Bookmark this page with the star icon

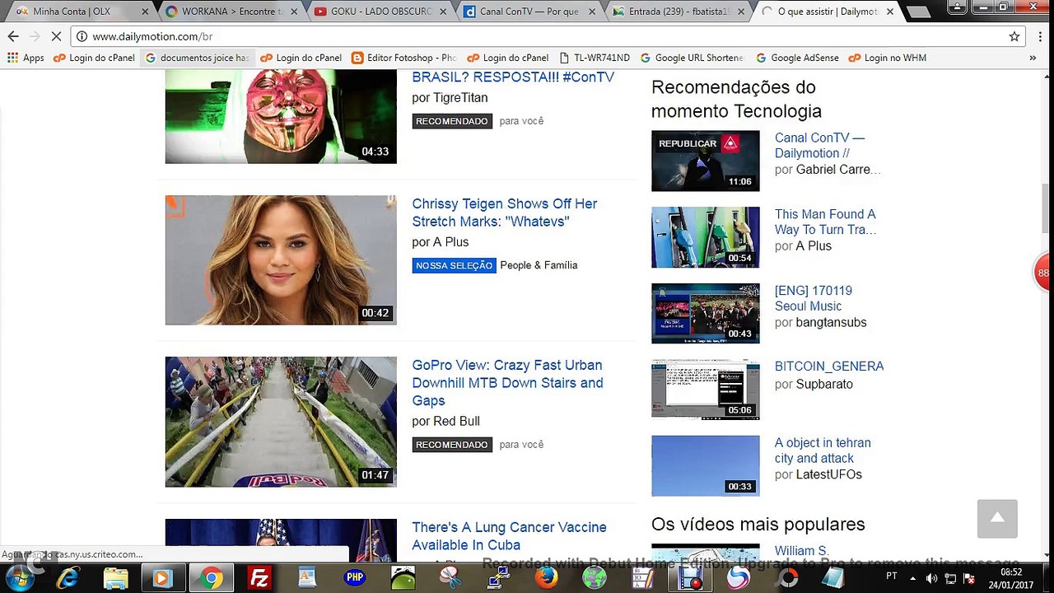coord(1014,36)
